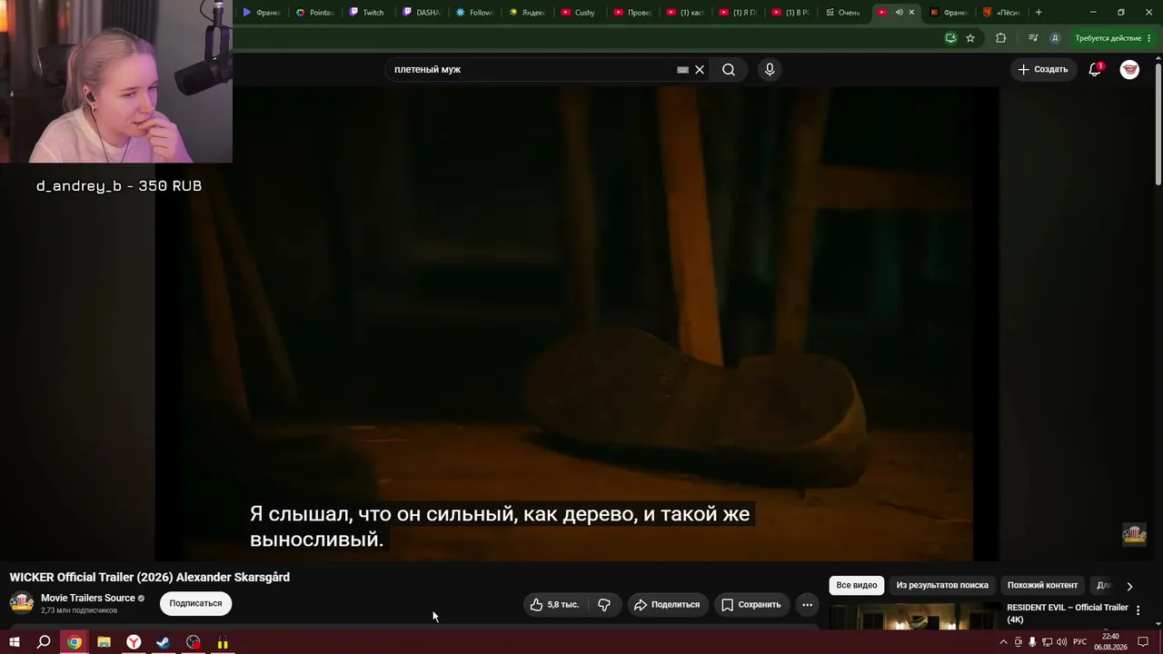Switch to the Twitch tab
Screen dimensions: 1163x654
point(366,13)
